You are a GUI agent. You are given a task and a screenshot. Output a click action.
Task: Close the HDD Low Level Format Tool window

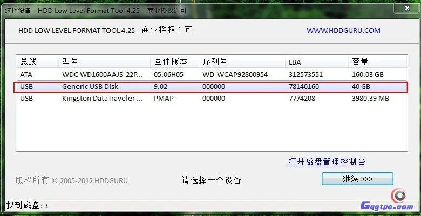pyautogui.click(x=407, y=8)
